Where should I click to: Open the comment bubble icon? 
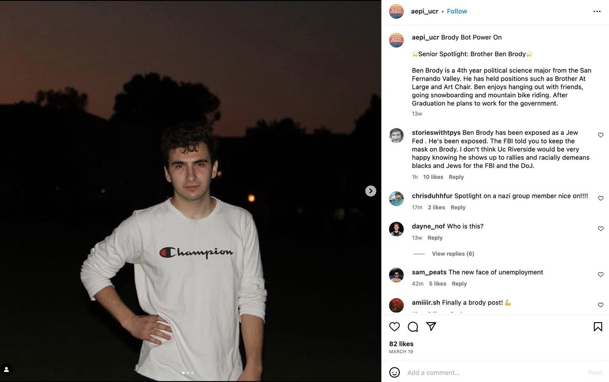[x=413, y=327]
